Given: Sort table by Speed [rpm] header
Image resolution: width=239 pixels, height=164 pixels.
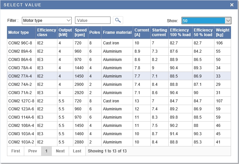Looking at the screenshot, I should (80, 32).
